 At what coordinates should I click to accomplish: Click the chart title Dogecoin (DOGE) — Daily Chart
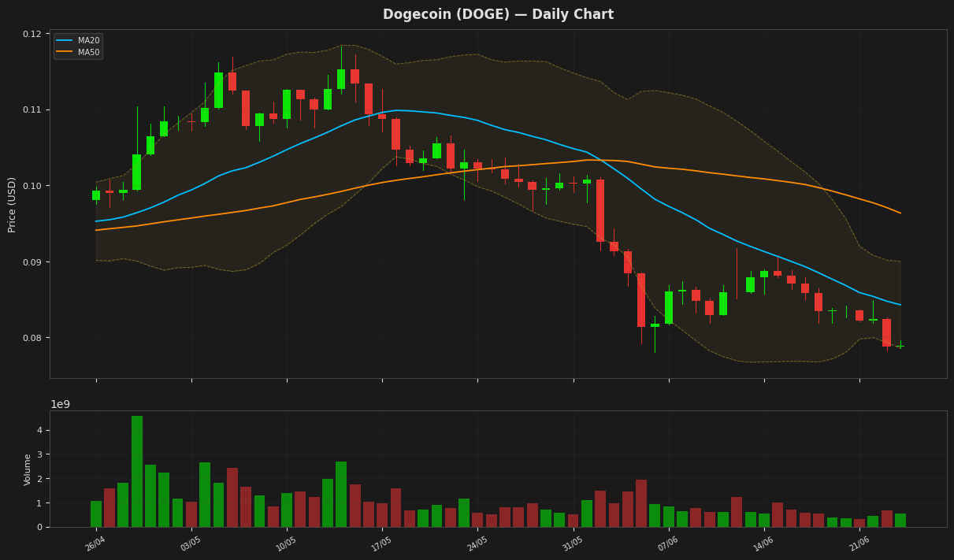pyautogui.click(x=498, y=14)
